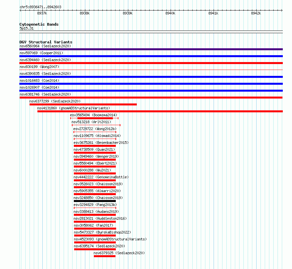Click the 8941k ruler tick label

tap(213, 13)
